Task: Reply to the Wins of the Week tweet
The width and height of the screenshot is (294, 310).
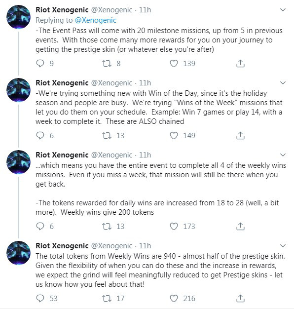Action: tap(40, 135)
